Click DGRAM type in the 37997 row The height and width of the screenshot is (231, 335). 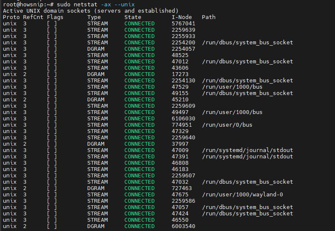coord(96,144)
